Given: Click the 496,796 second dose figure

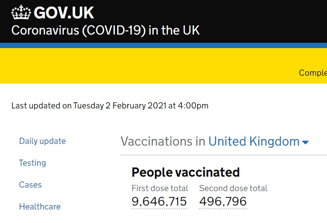Looking at the screenshot, I should pyautogui.click(x=223, y=202).
